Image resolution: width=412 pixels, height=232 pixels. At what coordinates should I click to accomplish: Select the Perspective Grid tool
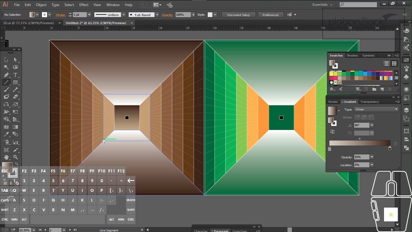[15, 119]
